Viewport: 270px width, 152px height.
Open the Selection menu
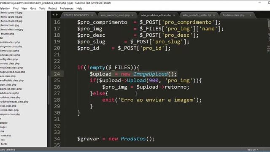pyautogui.click(x=5, y=8)
